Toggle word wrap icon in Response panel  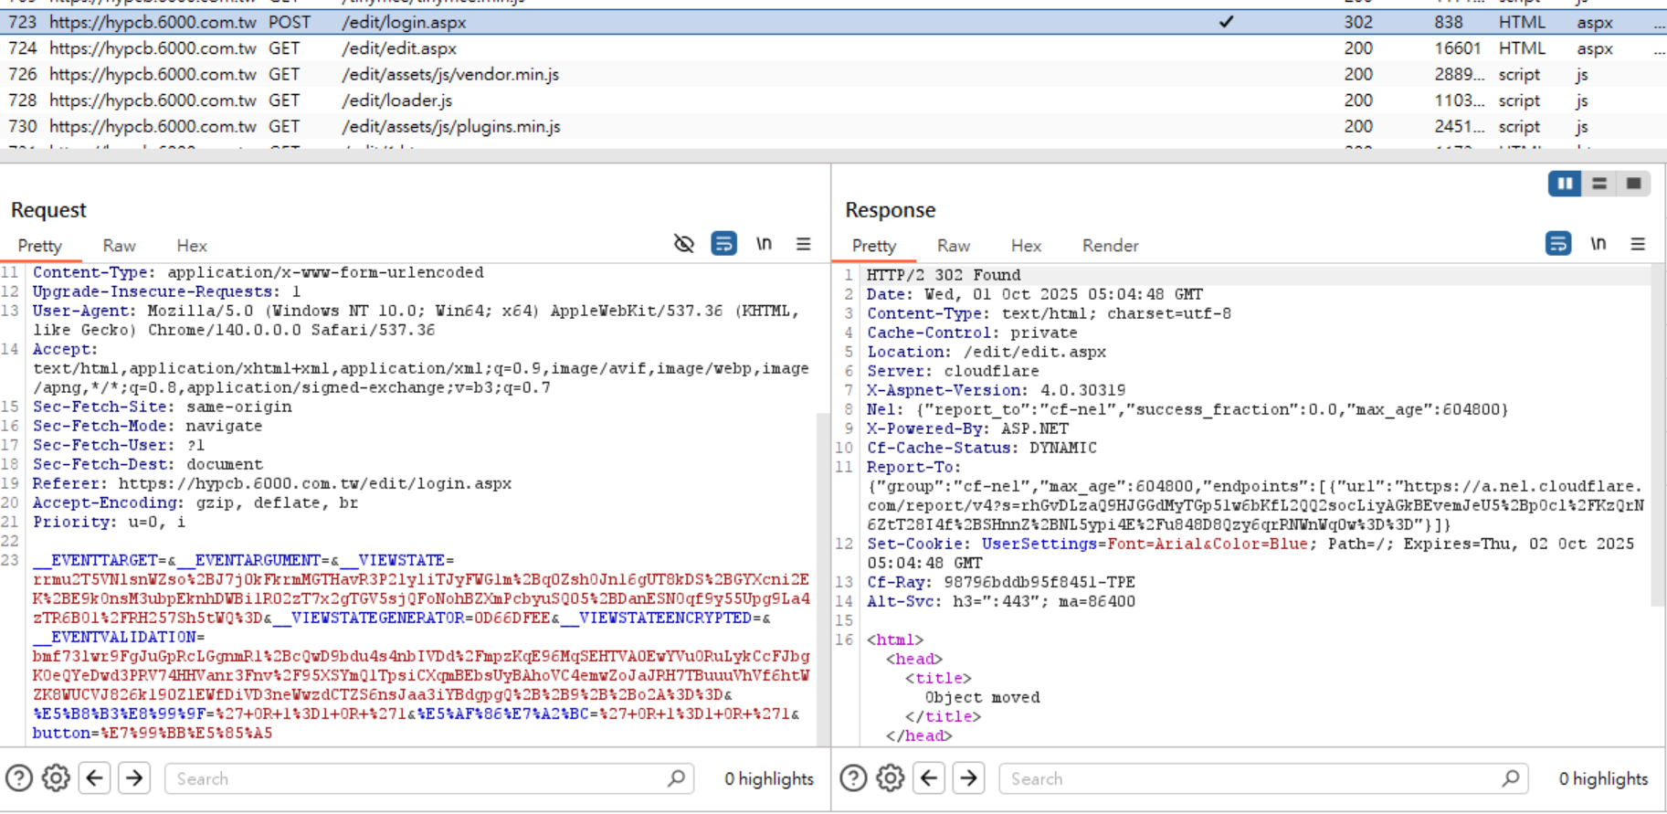1558,244
